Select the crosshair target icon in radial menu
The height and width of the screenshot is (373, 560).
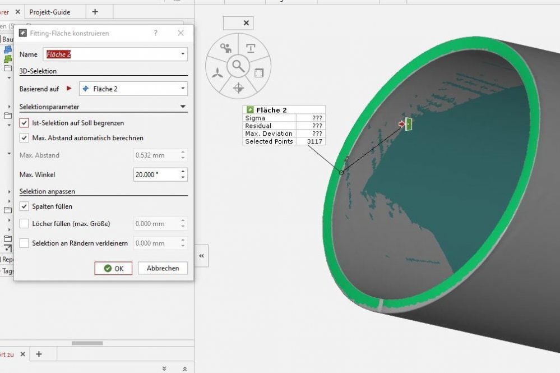tap(238, 88)
